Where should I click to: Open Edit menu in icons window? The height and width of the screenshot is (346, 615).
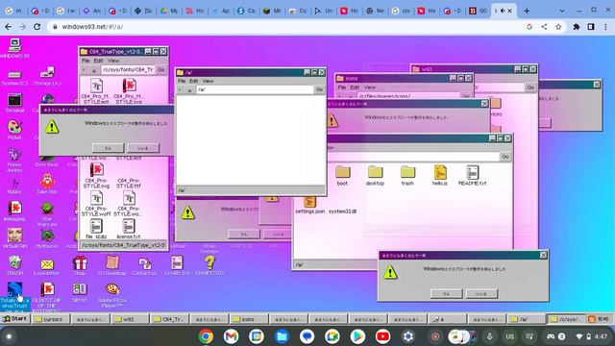(355, 87)
